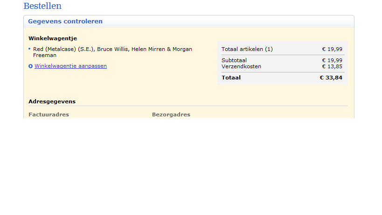Click the Totaal artikelen amount € 19,99
Viewport: 382px width, 215px height.
pos(332,49)
